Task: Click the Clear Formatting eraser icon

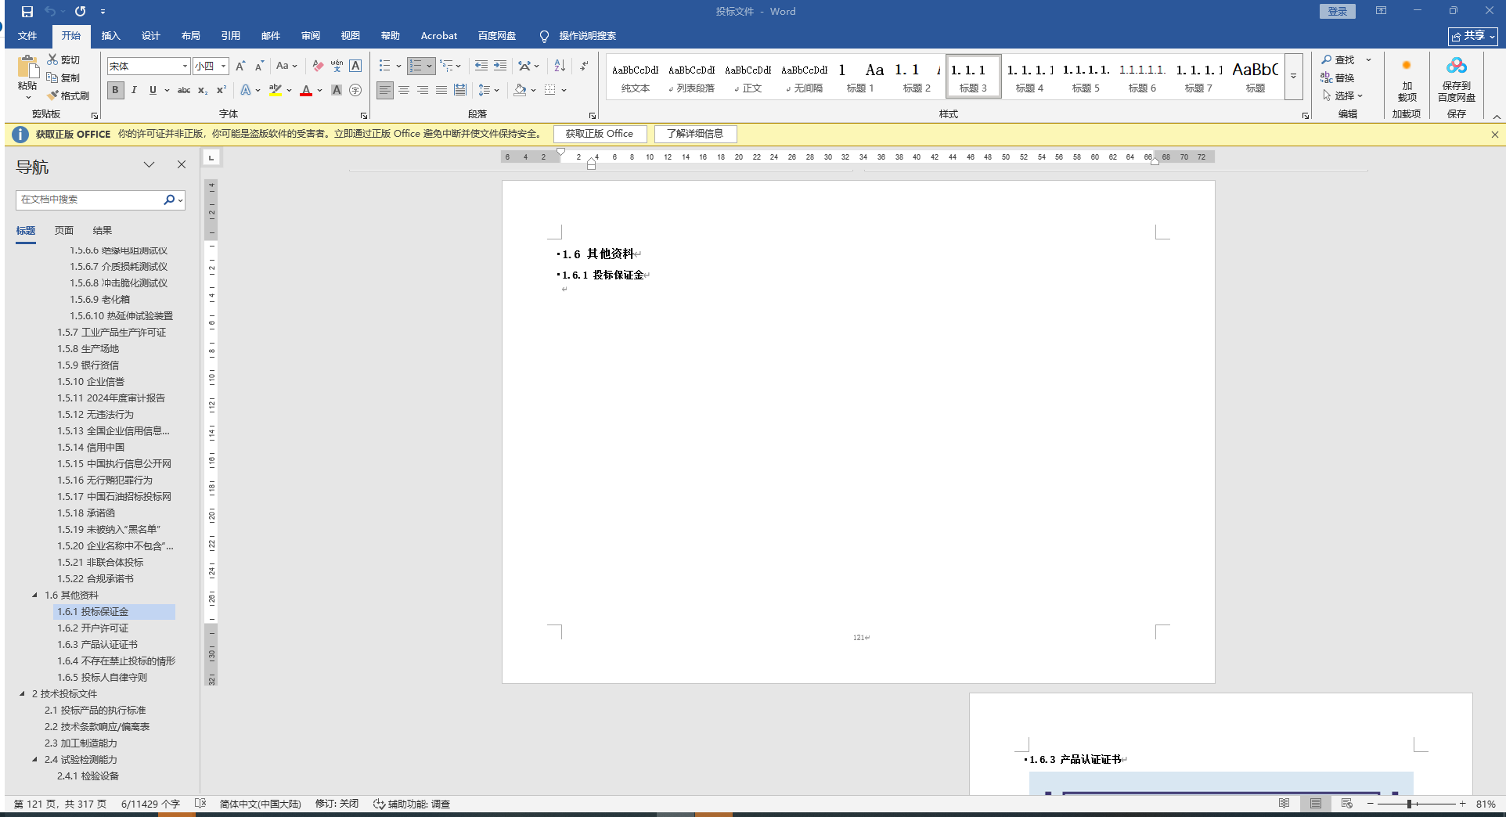Action: 318,66
